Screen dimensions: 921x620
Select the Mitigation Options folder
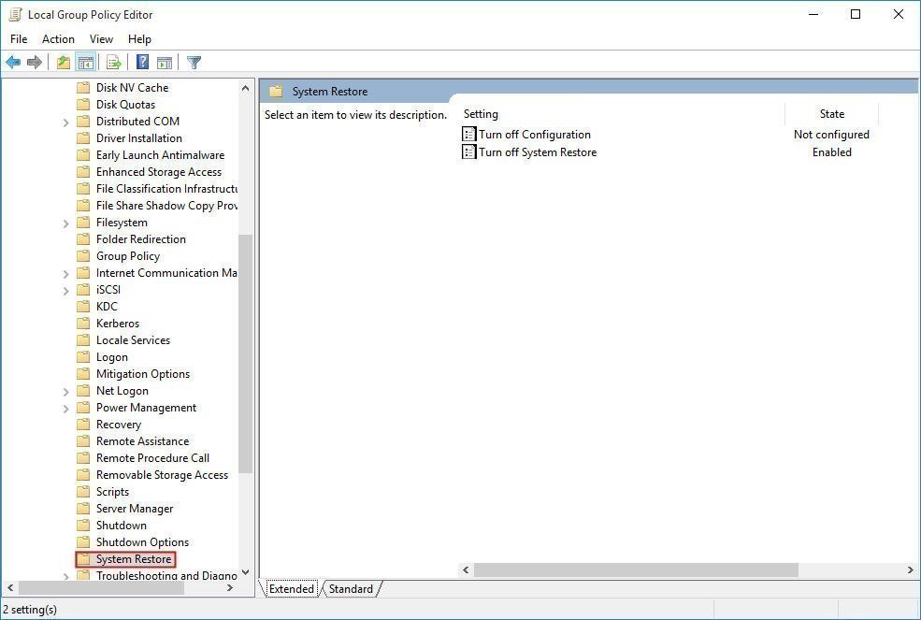[143, 374]
